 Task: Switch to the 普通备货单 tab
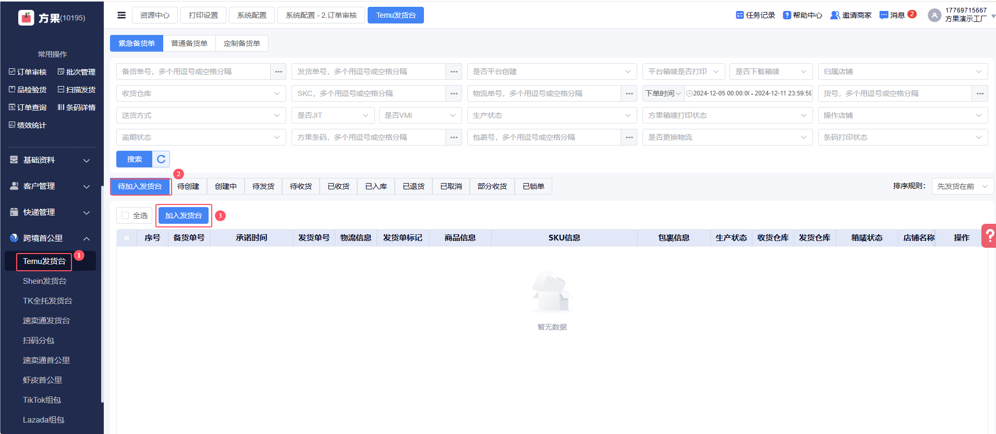pyautogui.click(x=189, y=43)
